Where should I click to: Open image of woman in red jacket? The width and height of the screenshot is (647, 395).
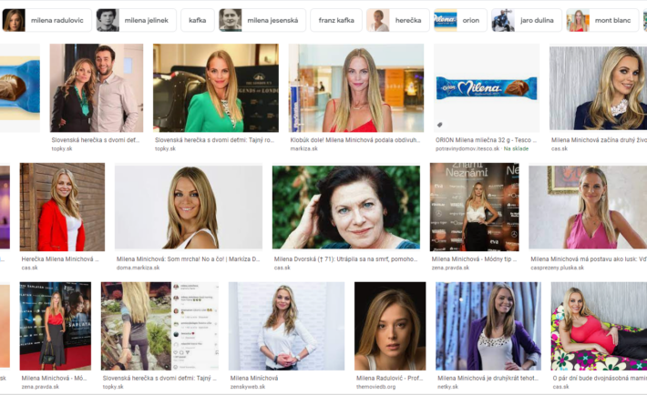click(62, 207)
